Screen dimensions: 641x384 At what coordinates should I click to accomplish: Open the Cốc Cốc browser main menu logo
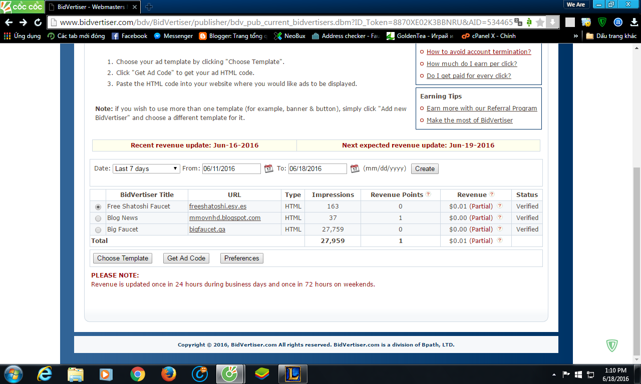pyautogui.click(x=22, y=6)
